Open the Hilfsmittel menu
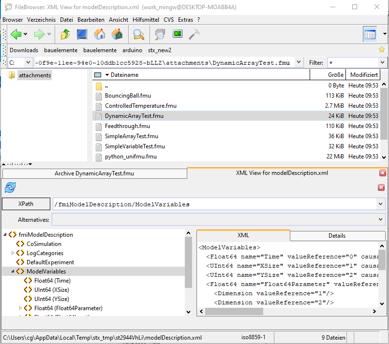 (146, 20)
